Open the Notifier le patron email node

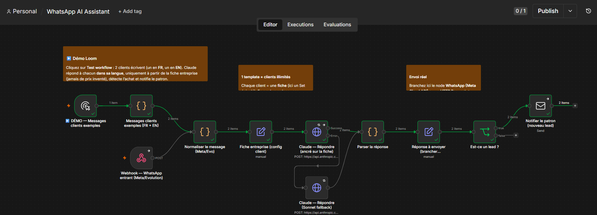(541, 106)
